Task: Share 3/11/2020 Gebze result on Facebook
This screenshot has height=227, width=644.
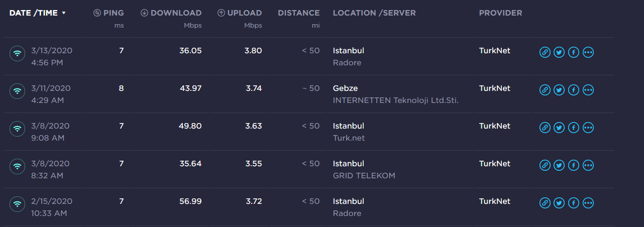Action: coord(574,90)
